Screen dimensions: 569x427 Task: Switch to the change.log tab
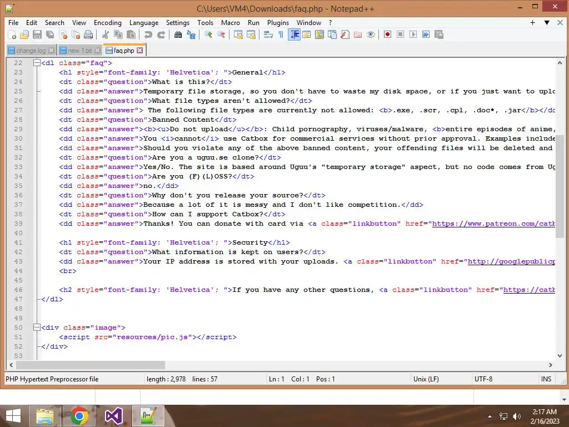click(31, 51)
